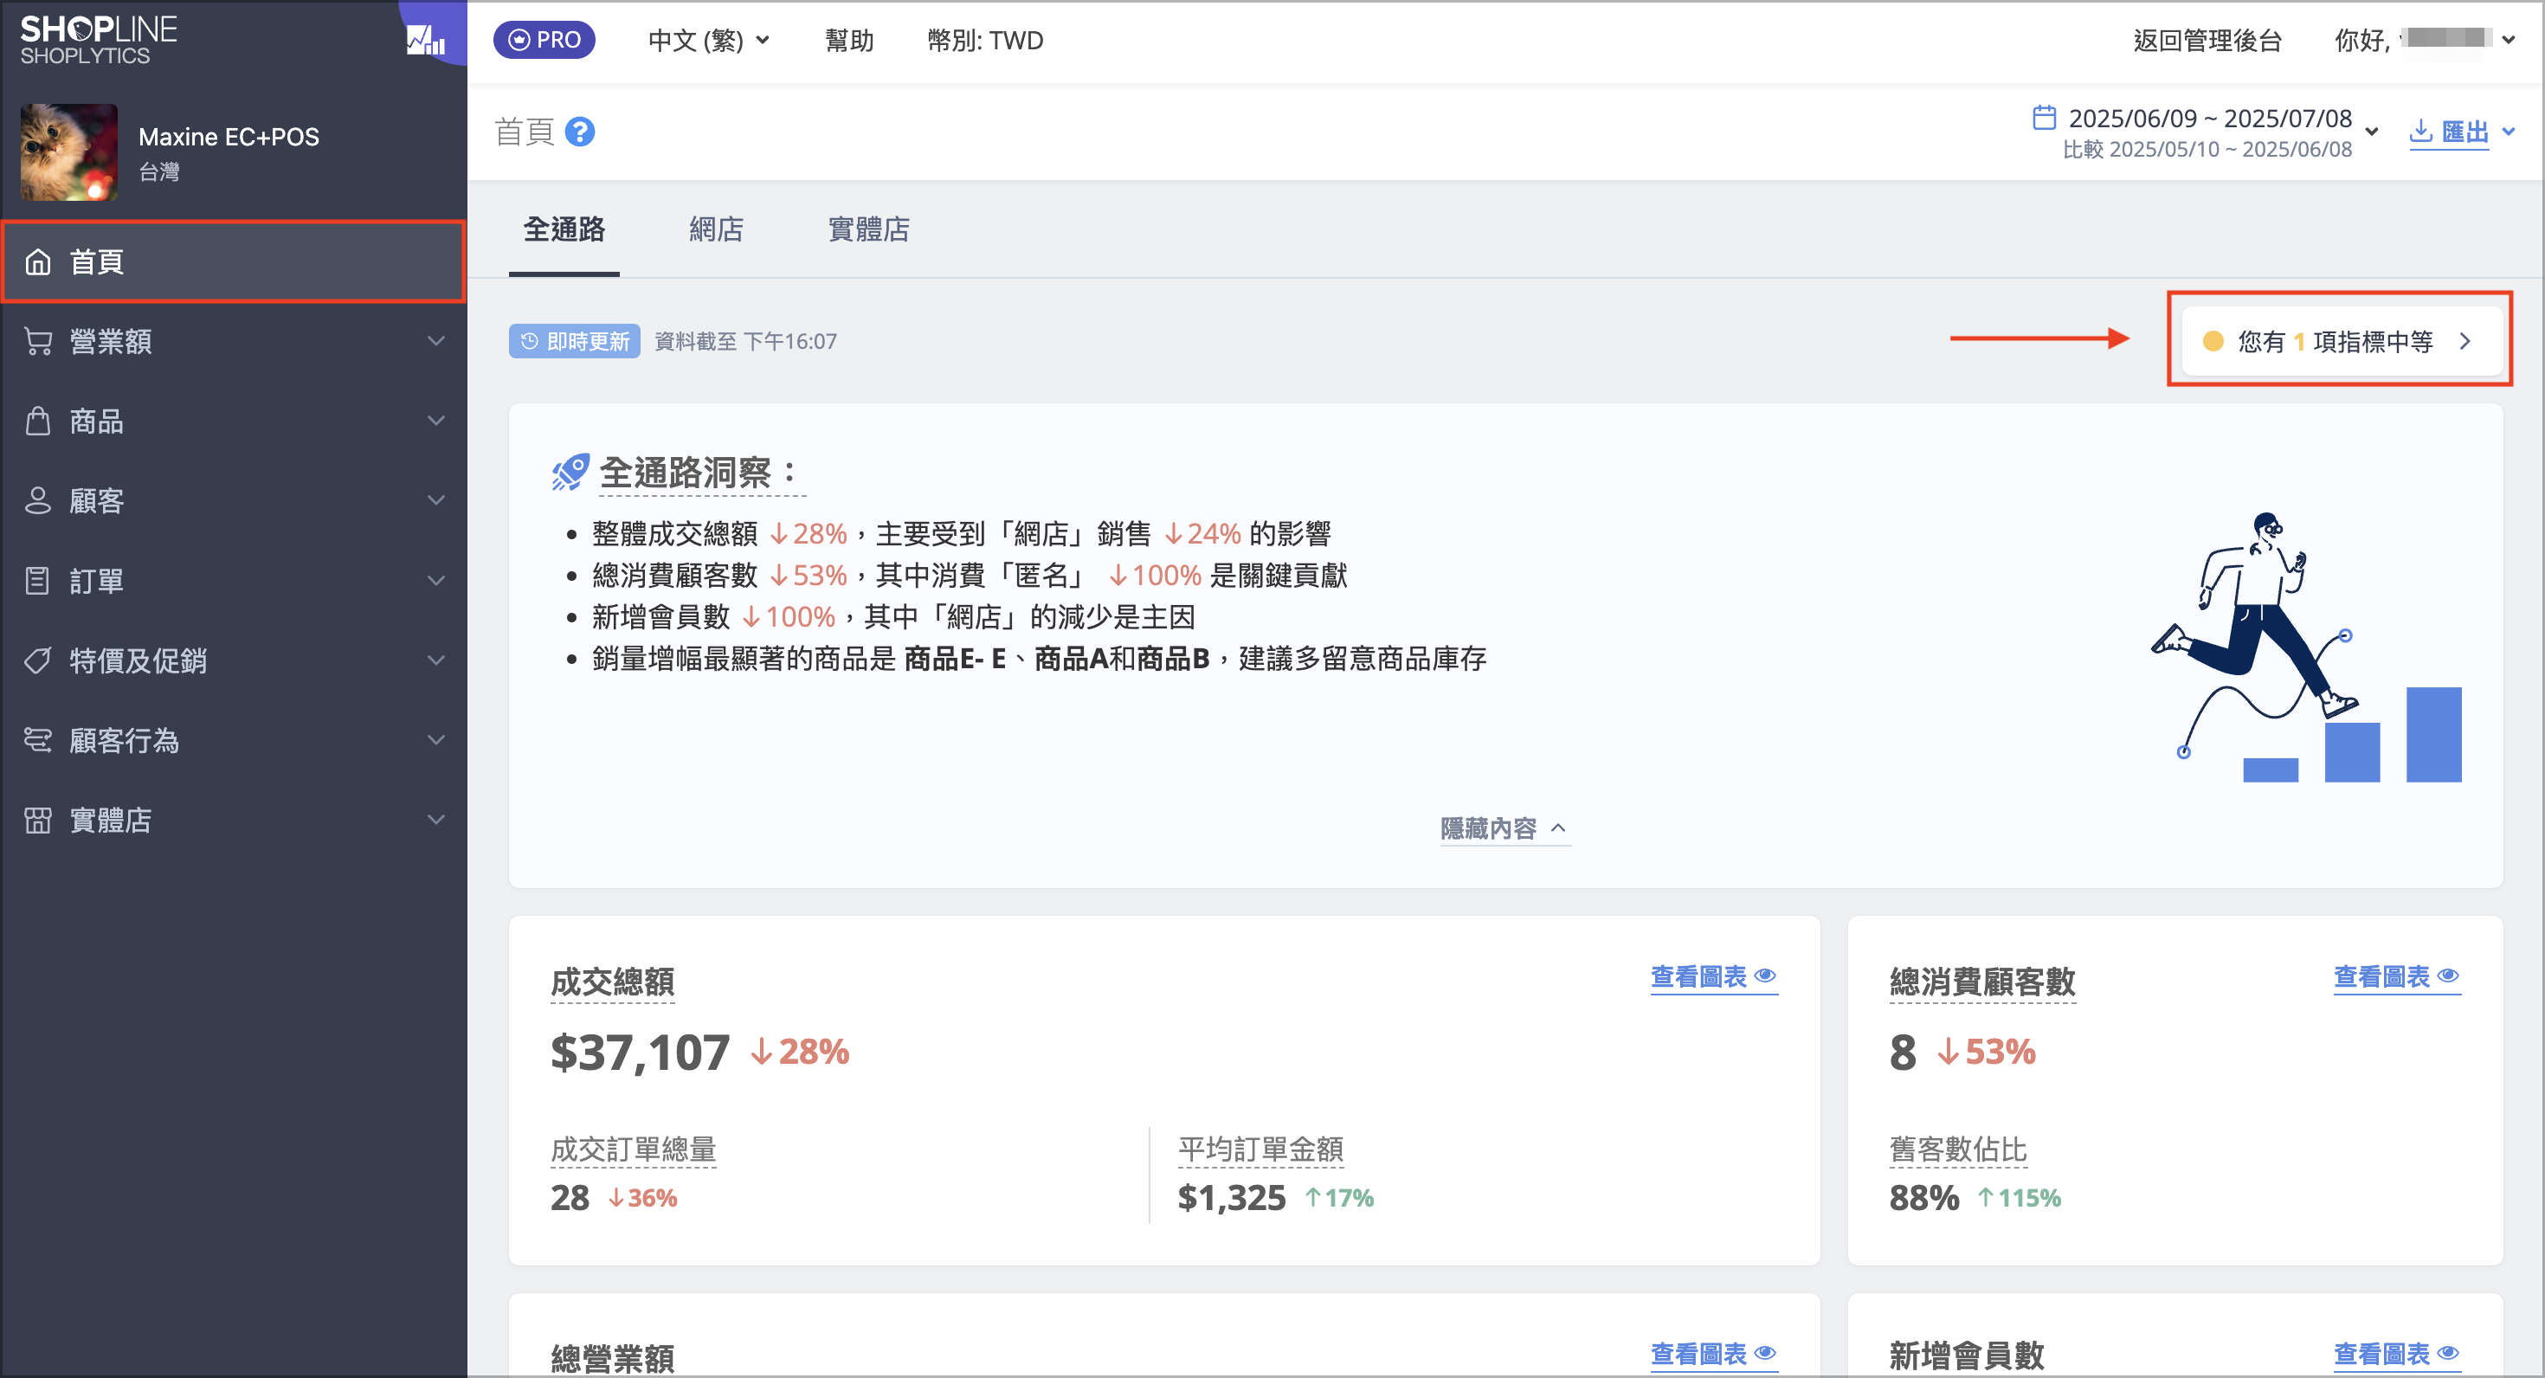Viewport: 2545px width, 1378px height.
Task: Click the blue help question mark icon
Action: 580,132
